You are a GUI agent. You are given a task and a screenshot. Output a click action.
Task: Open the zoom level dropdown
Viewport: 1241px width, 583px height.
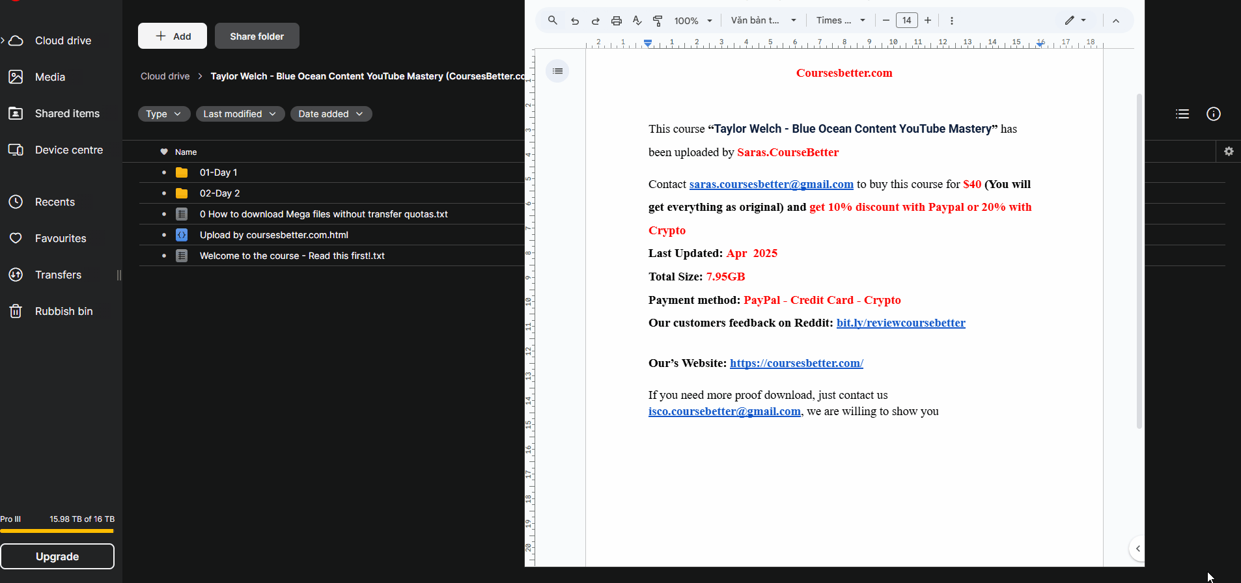pos(693,21)
